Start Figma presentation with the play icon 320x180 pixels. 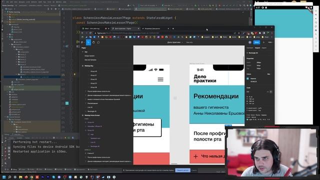coord(264,42)
